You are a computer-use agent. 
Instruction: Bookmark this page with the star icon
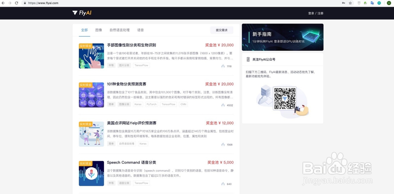tap(350, 3)
